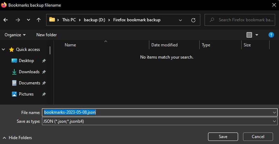Open the Downloads folder in sidebar
Image resolution: width=279 pixels, height=144 pixels.
pos(29,72)
